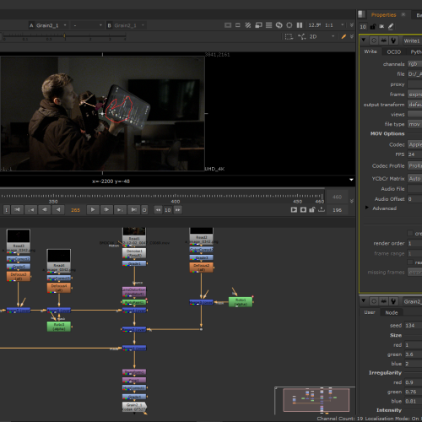The width and height of the screenshot is (422, 422).
Task: Toggle the clipping warning icon in viewer toolbar
Action: [x=228, y=25]
